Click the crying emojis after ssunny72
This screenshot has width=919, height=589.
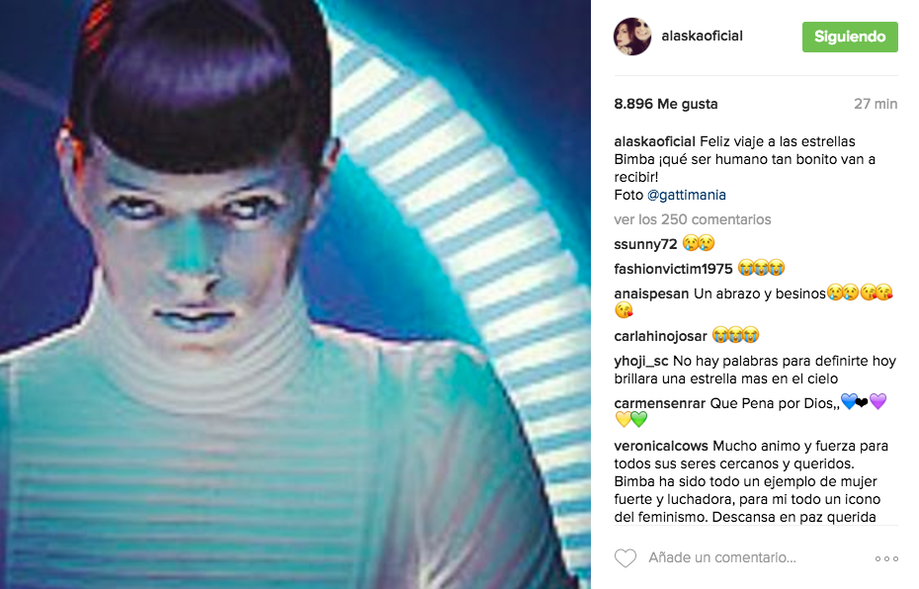699,243
